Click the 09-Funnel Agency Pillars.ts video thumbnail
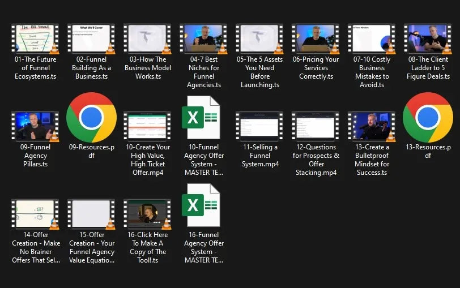Viewport: 460px width, 288px height. click(35, 126)
